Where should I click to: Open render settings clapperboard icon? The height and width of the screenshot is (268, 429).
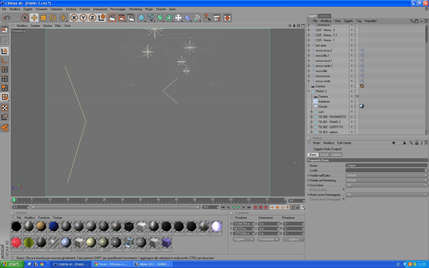point(131,18)
